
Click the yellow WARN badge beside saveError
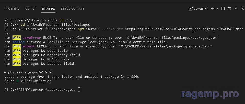pyautogui.click(x=16, y=38)
